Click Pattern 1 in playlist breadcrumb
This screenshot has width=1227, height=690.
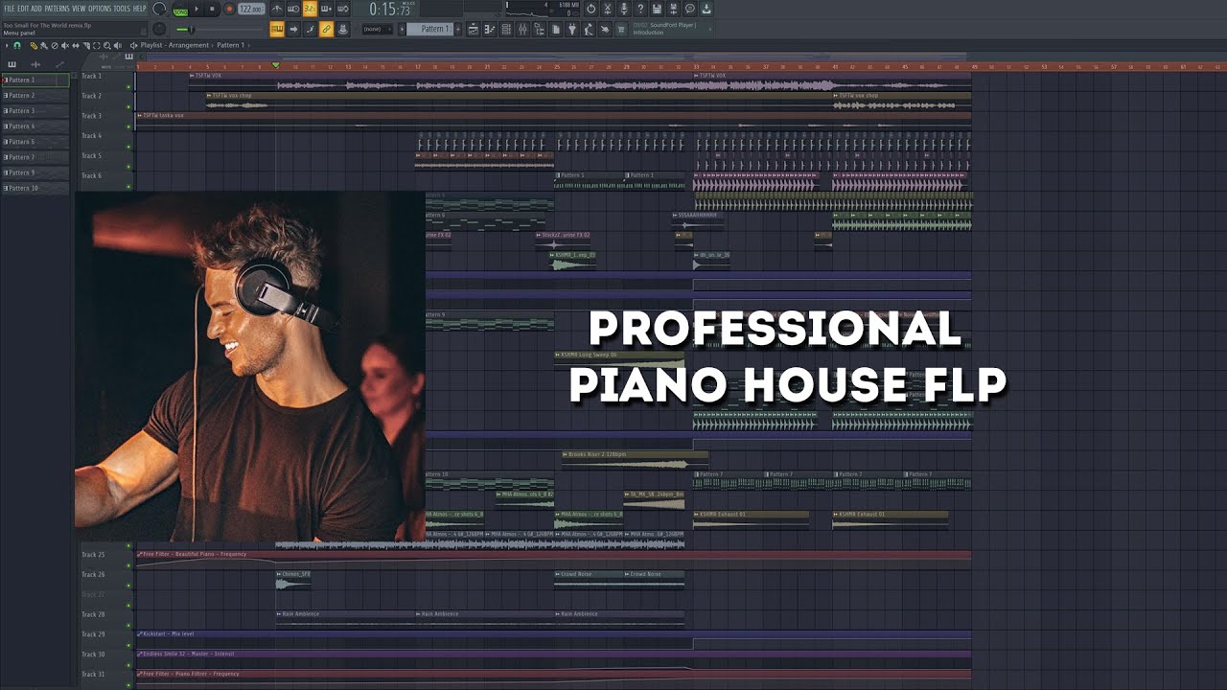pos(230,45)
